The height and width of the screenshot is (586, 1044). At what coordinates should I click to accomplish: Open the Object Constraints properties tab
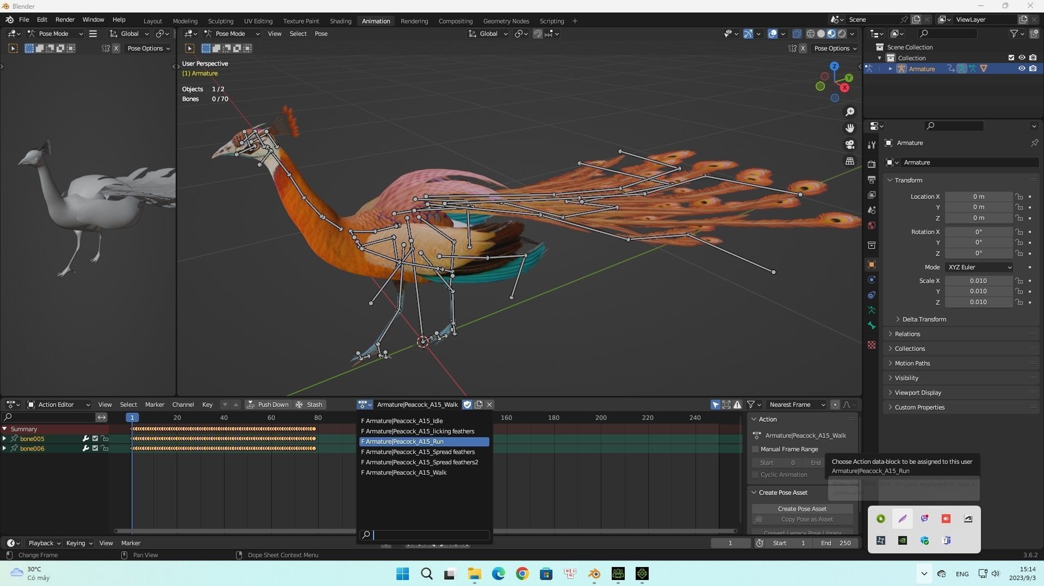click(872, 295)
